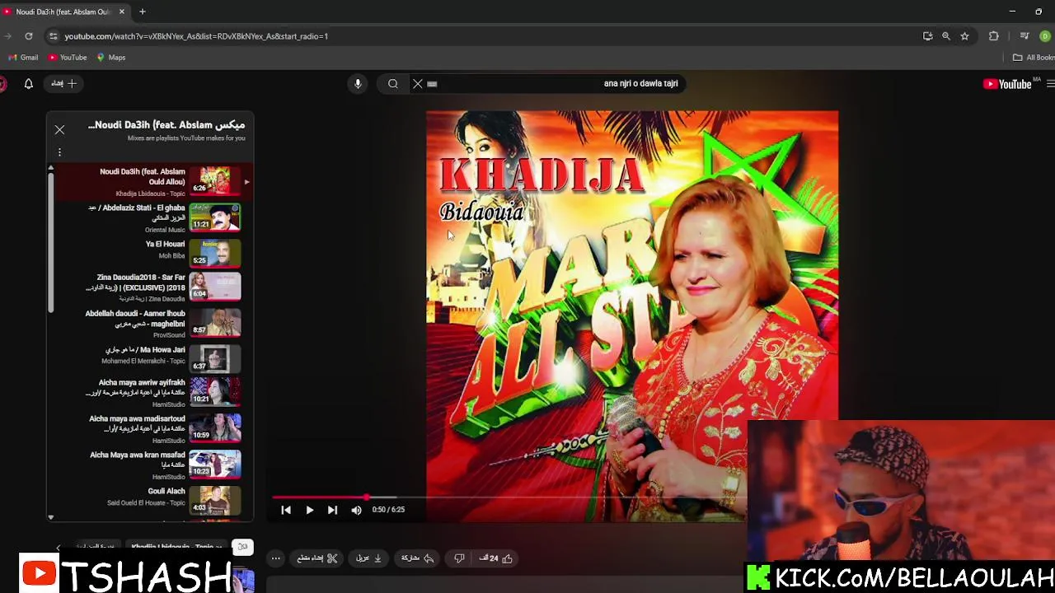This screenshot has height=593, width=1055.
Task: Open Chrome extensions puzzle icon
Action: pos(993,36)
